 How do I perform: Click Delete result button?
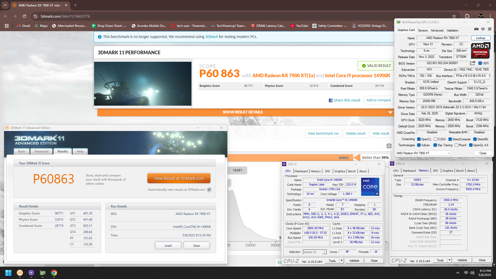(x=356, y=134)
